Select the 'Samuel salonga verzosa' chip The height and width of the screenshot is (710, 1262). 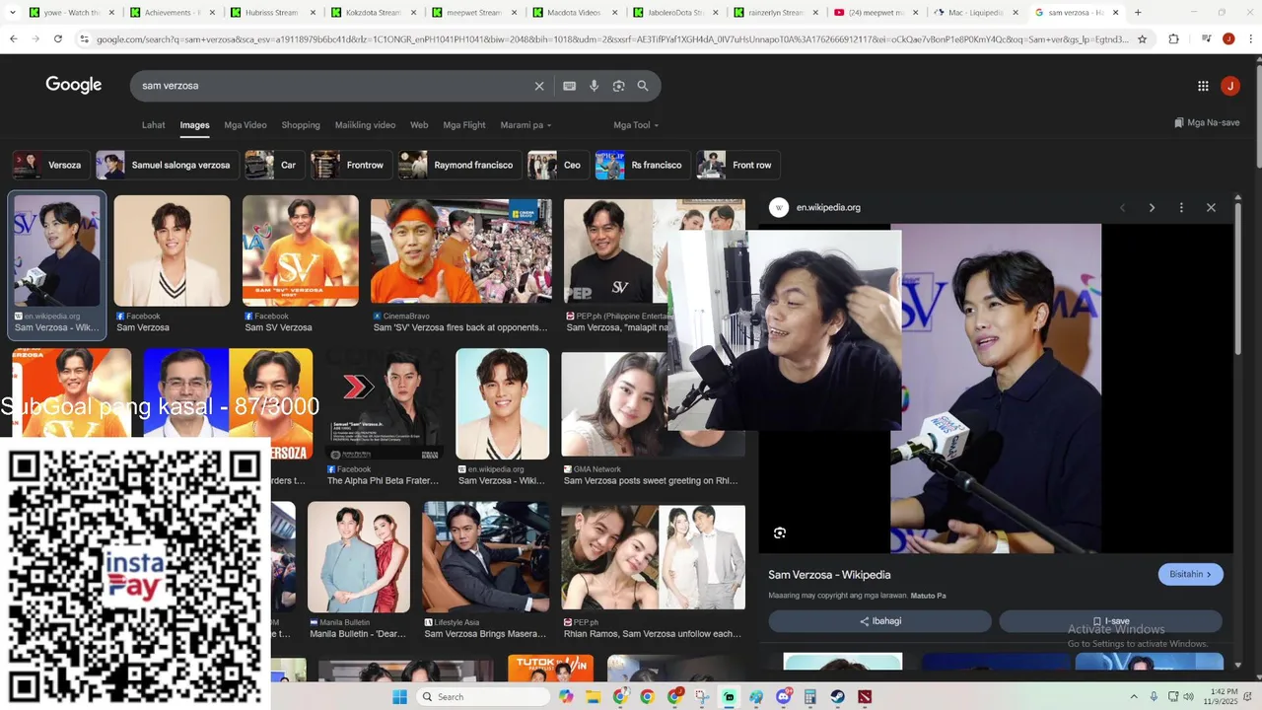tap(168, 165)
